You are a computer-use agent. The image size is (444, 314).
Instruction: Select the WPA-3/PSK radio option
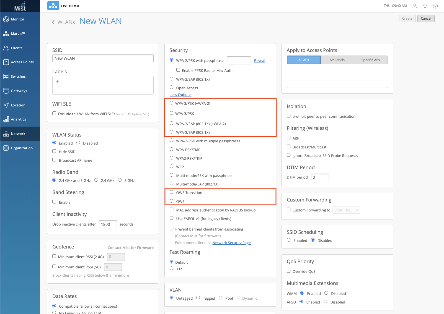[x=172, y=113]
